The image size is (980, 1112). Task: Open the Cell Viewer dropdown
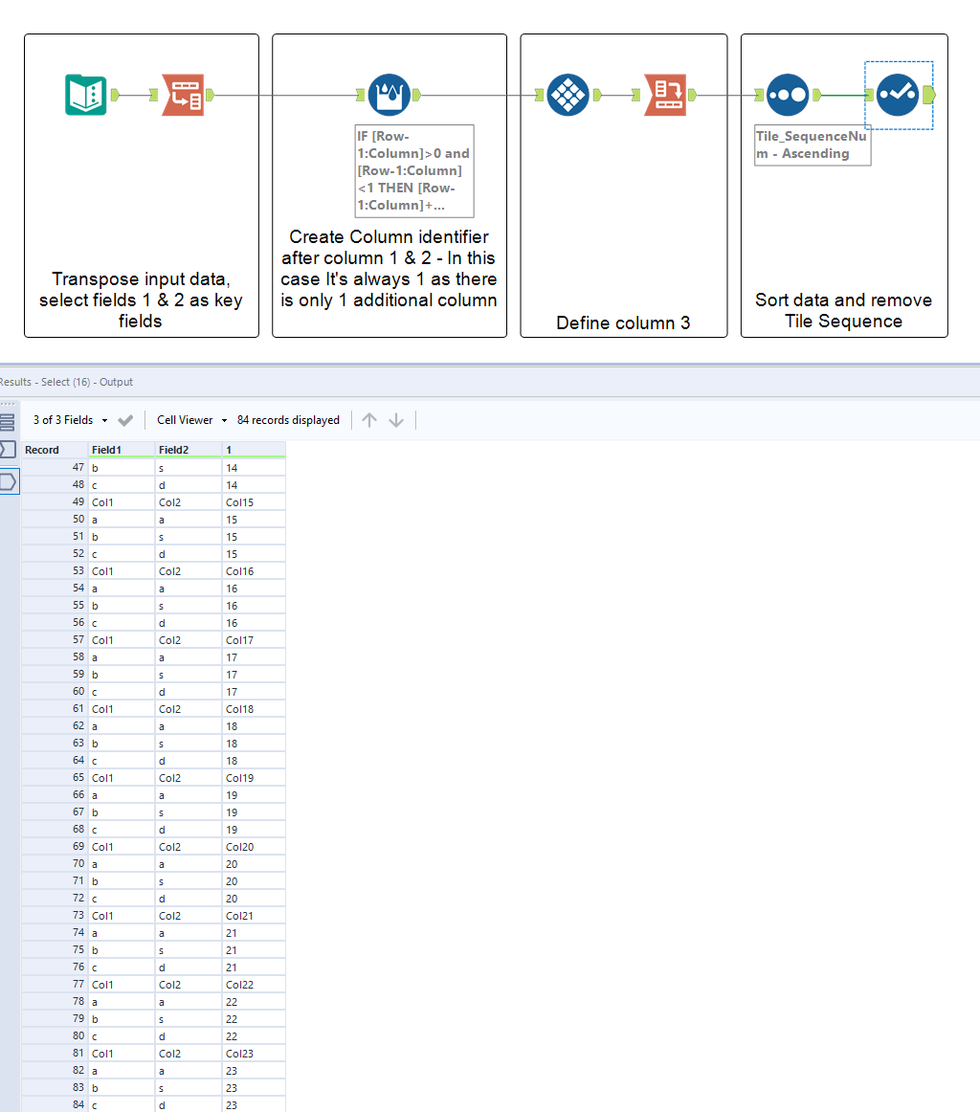click(x=190, y=420)
